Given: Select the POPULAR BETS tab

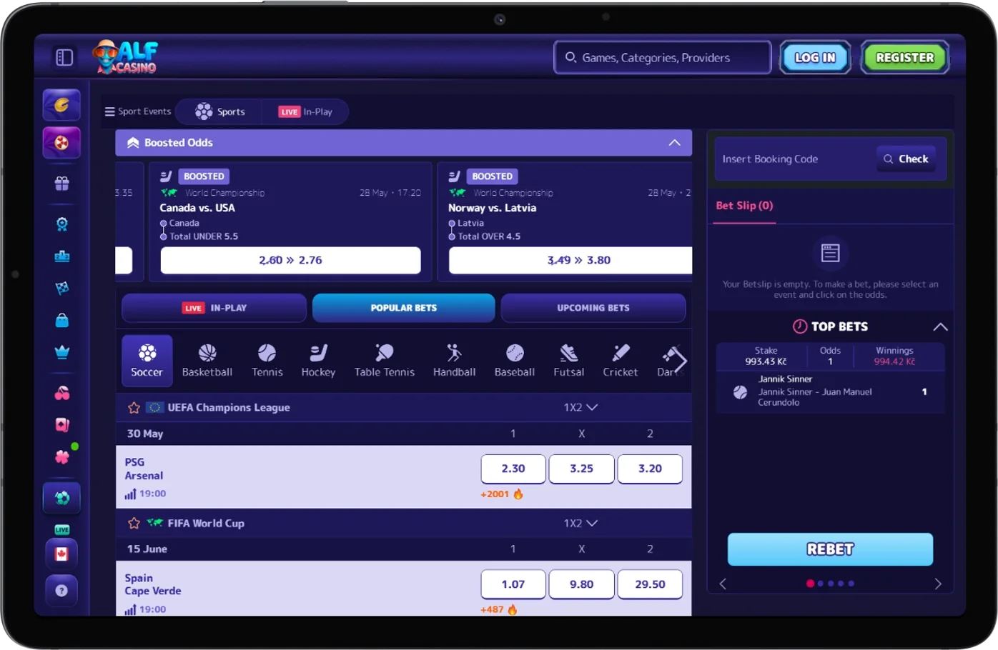Looking at the screenshot, I should [404, 308].
